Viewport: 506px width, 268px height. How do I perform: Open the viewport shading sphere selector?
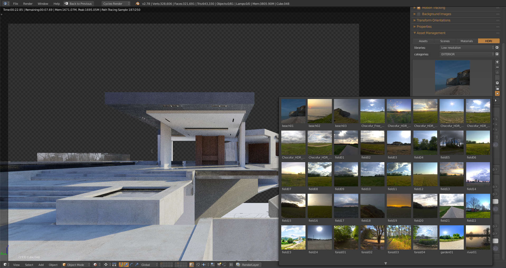click(97, 265)
